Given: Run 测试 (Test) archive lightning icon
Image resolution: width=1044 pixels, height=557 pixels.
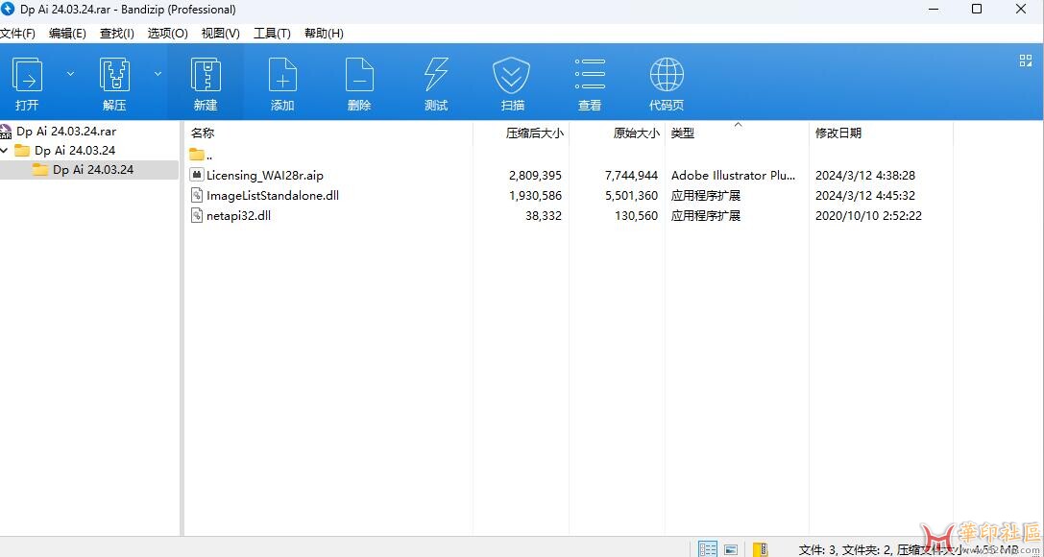Looking at the screenshot, I should 436,83.
